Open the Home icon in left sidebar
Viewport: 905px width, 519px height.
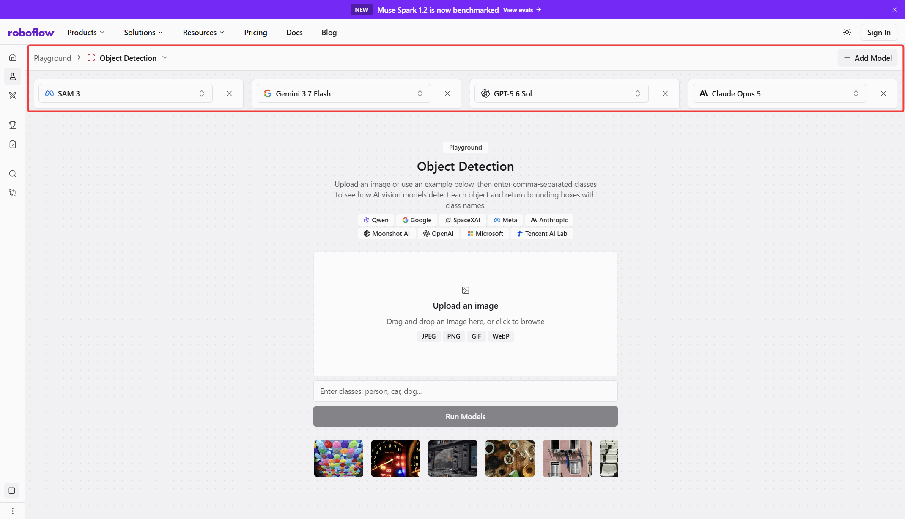[13, 57]
